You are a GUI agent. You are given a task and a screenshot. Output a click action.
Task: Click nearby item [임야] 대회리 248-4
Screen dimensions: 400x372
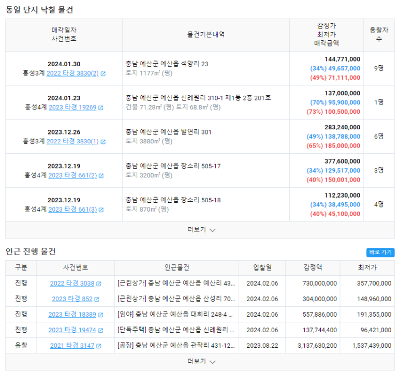(x=175, y=315)
